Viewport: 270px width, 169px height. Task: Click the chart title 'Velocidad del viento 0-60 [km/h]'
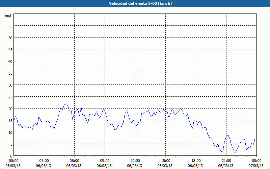point(140,3)
